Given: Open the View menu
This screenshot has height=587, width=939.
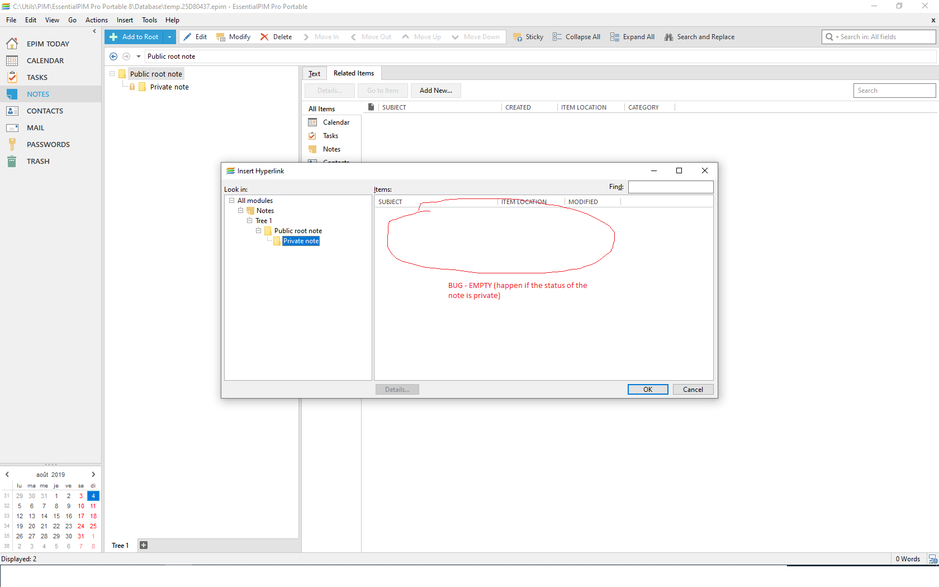Looking at the screenshot, I should point(52,20).
